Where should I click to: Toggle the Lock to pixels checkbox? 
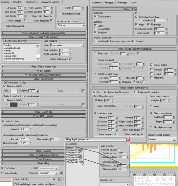[x=4, y=121]
